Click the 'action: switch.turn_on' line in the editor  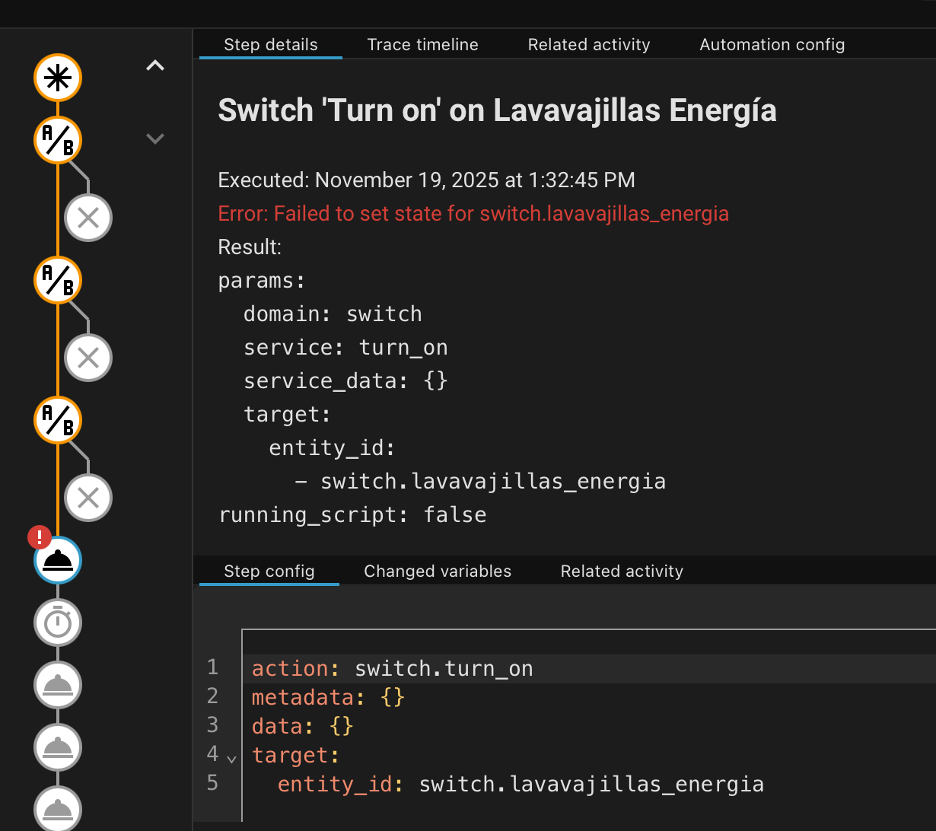tap(392, 669)
